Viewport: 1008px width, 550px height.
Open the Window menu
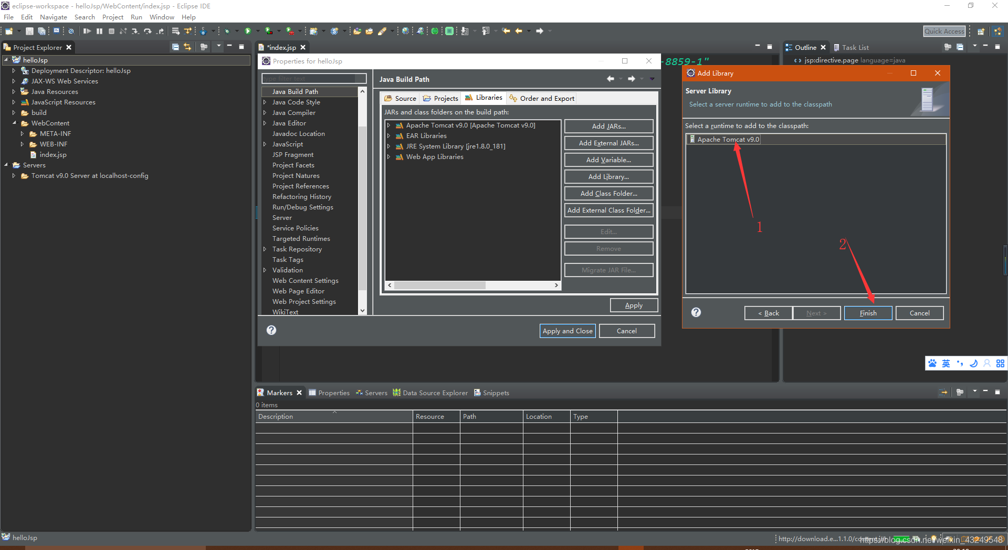(162, 17)
